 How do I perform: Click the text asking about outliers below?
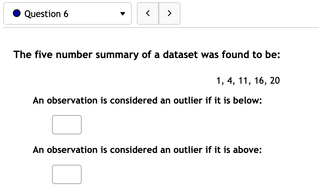tap(147, 100)
